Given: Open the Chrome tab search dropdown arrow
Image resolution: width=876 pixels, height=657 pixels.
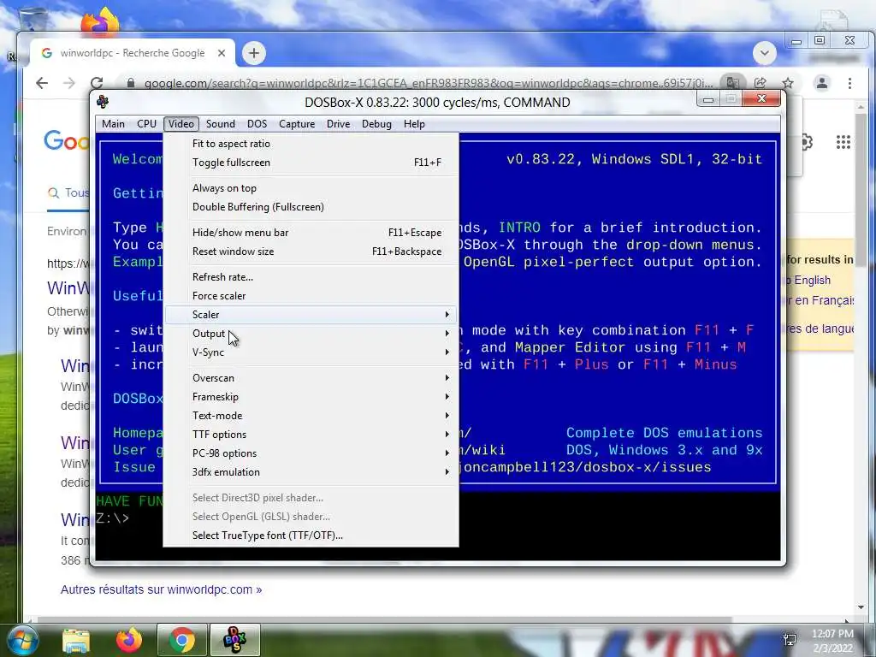Looking at the screenshot, I should pos(764,53).
